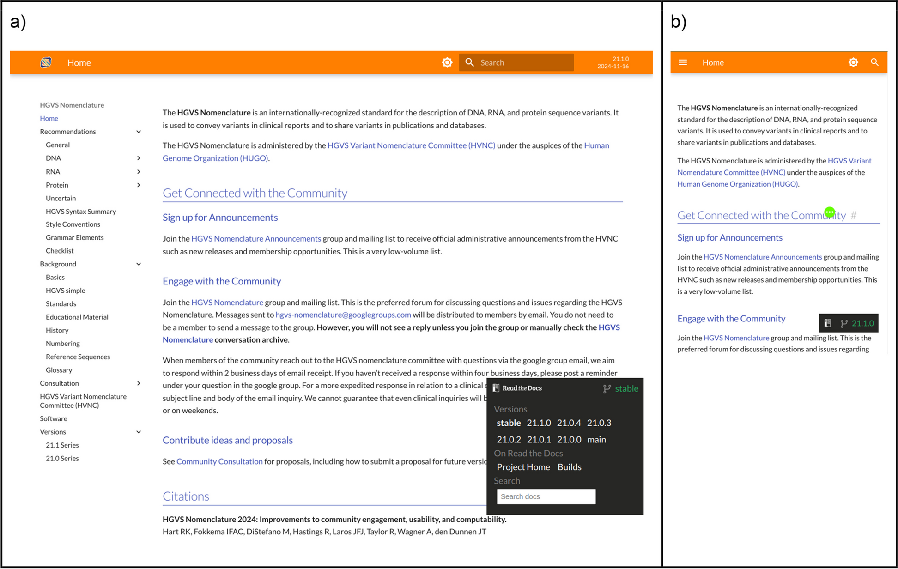This screenshot has height=569, width=898.
Task: Click the HGVS logo in the header
Action: 46,62
